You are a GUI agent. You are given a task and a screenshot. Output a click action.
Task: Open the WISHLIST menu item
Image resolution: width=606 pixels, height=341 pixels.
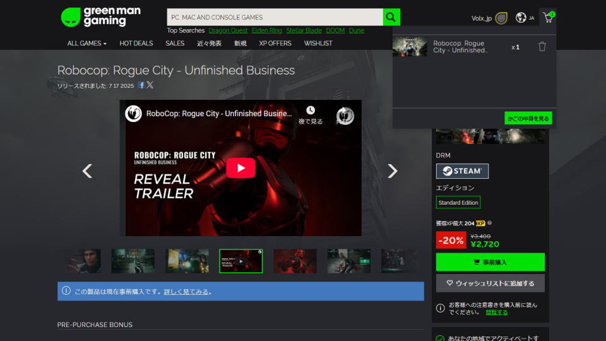click(318, 44)
